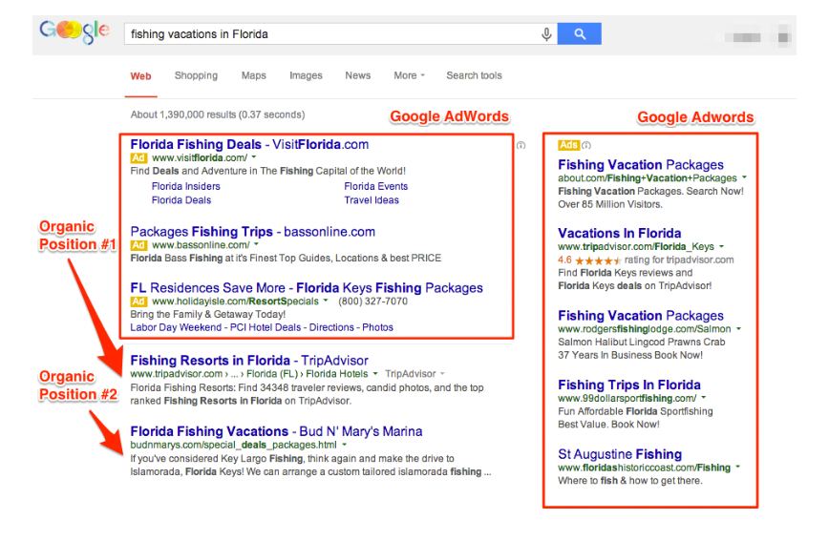Switch to the Shopping tab
Viewport: 829px width, 541px height.
[196, 75]
